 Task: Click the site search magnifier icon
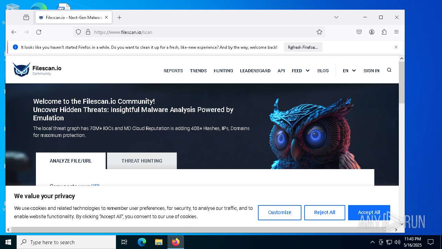point(389,70)
